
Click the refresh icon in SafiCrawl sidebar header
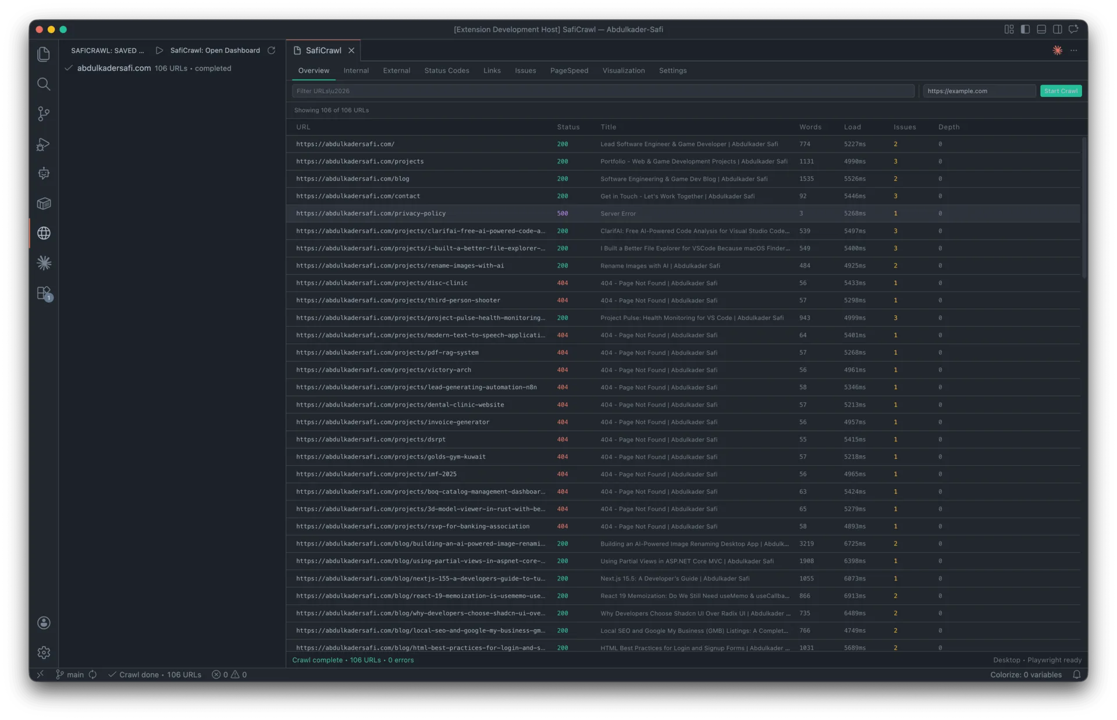click(271, 51)
